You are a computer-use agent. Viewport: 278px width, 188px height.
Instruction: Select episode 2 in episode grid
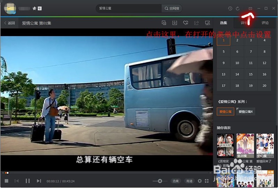pos(237,40)
